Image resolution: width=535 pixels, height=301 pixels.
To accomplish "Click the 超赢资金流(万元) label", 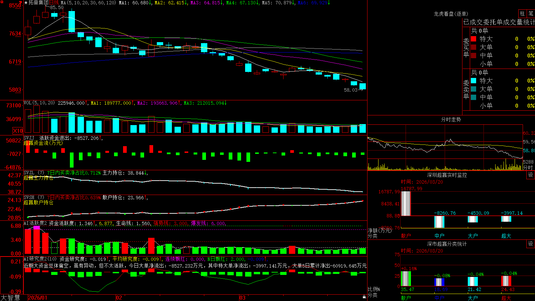I will coord(43,143).
